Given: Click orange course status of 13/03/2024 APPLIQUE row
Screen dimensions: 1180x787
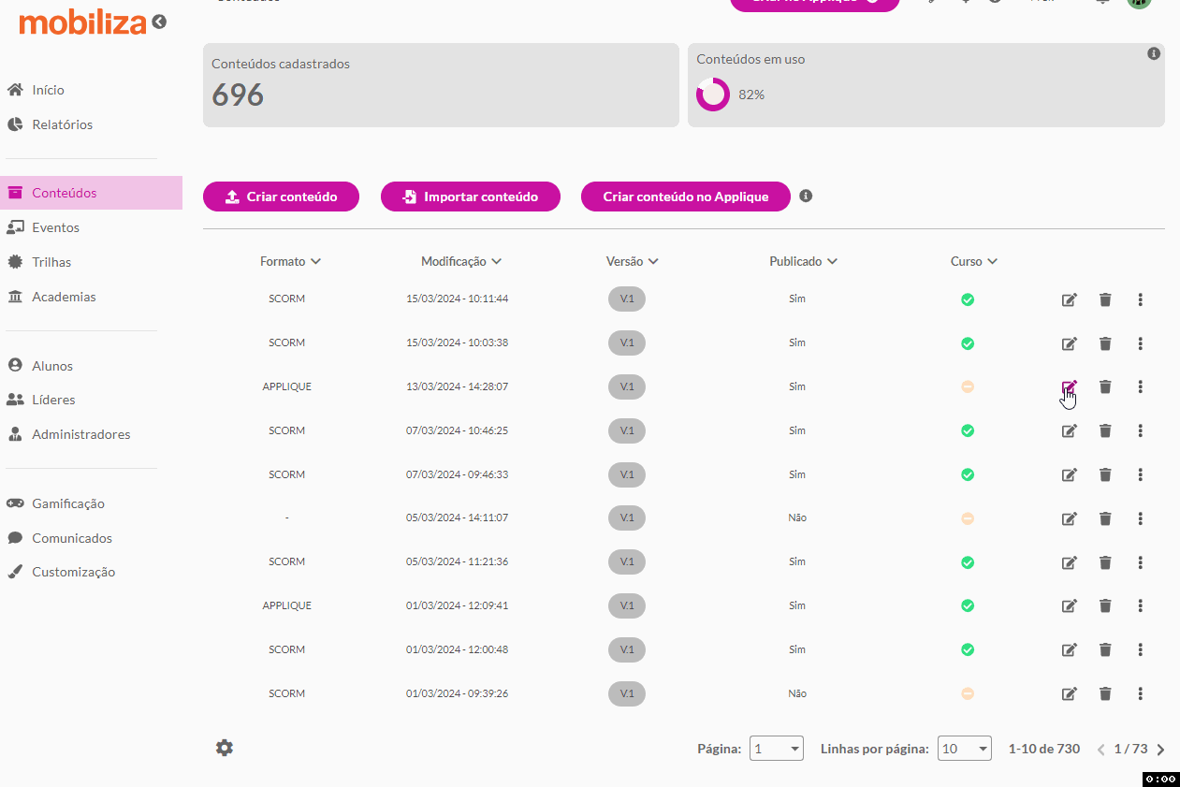Looking at the screenshot, I should [968, 386].
